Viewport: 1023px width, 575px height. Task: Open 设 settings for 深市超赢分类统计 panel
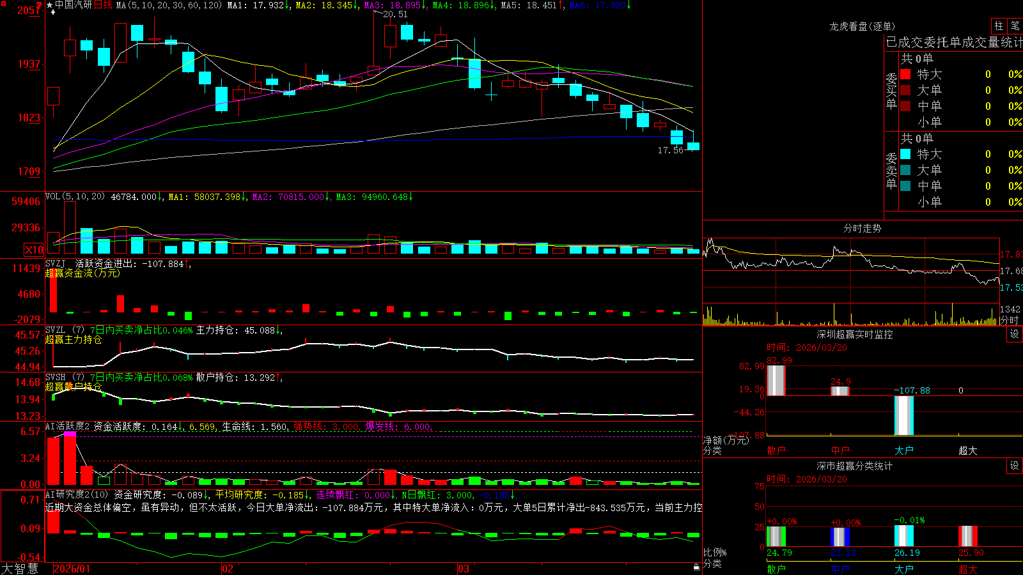pyautogui.click(x=1015, y=466)
